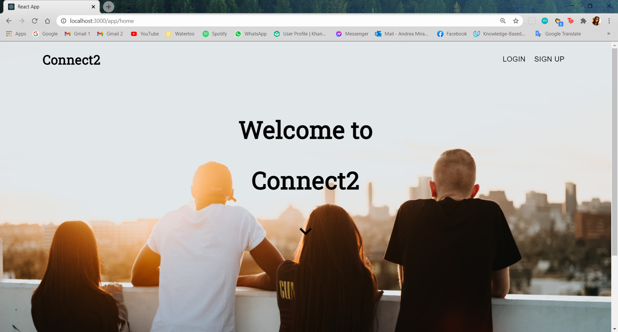Reload the page with the refresh icon

pyautogui.click(x=35, y=21)
